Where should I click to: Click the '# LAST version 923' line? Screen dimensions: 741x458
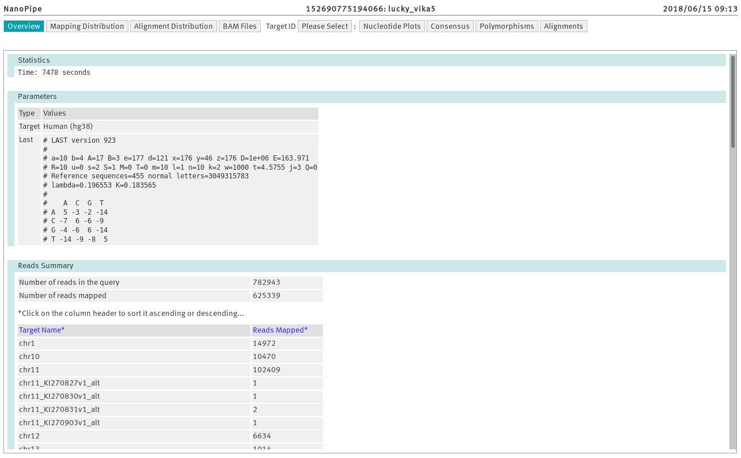(x=79, y=140)
